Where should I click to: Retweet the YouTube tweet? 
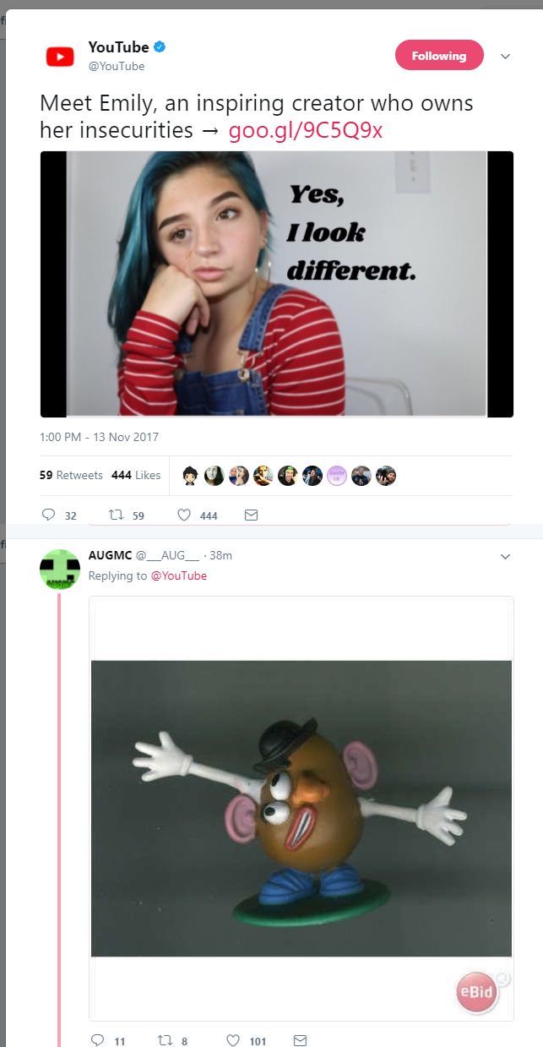[117, 515]
